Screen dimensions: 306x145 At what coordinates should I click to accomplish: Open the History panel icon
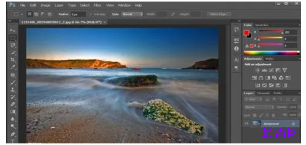click(237, 29)
